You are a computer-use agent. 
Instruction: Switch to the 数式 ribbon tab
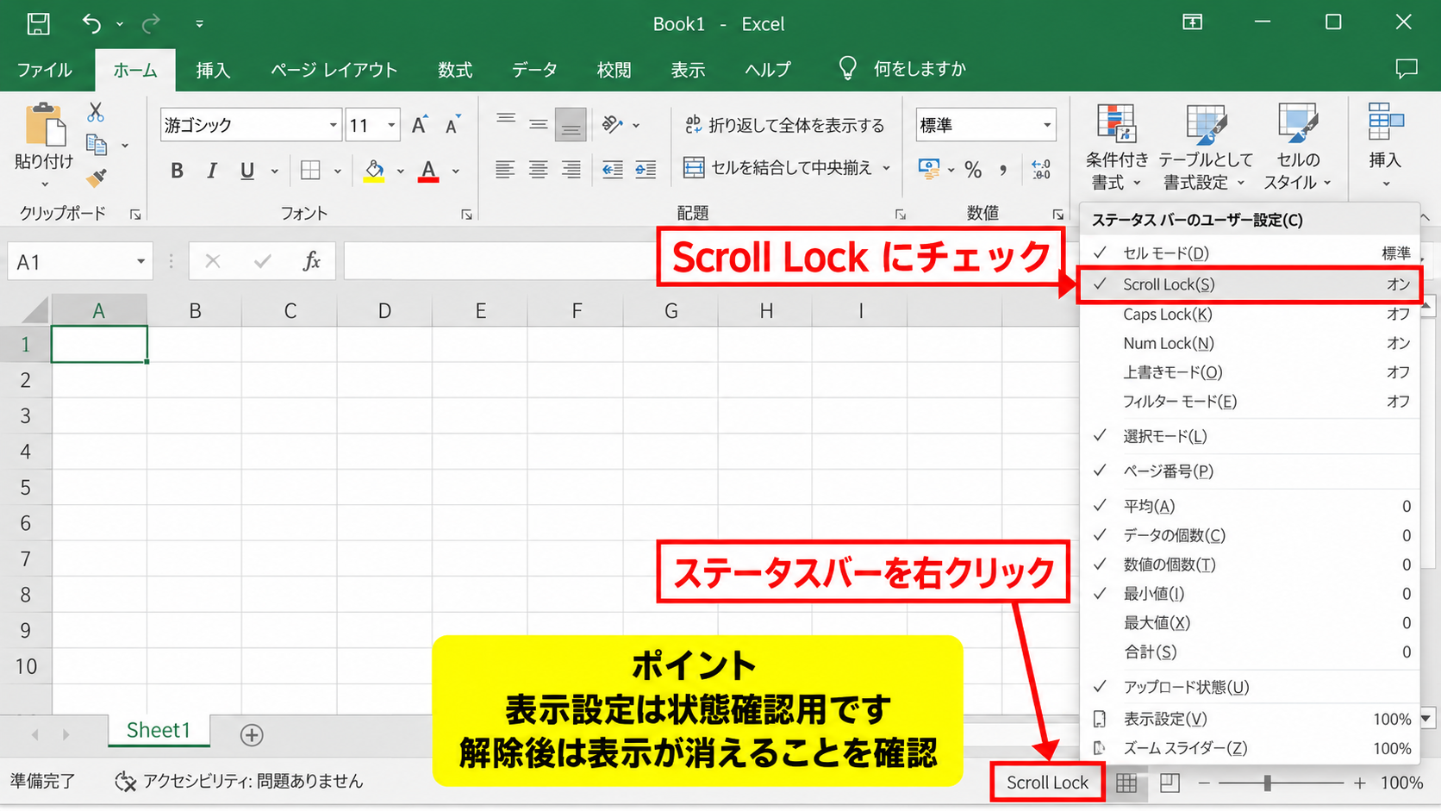point(455,70)
